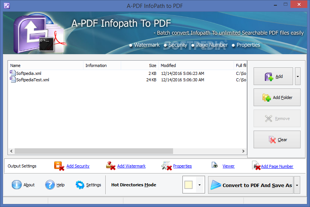Sort by the Modified column header
This screenshot has width=310, height=207.
(x=196, y=65)
